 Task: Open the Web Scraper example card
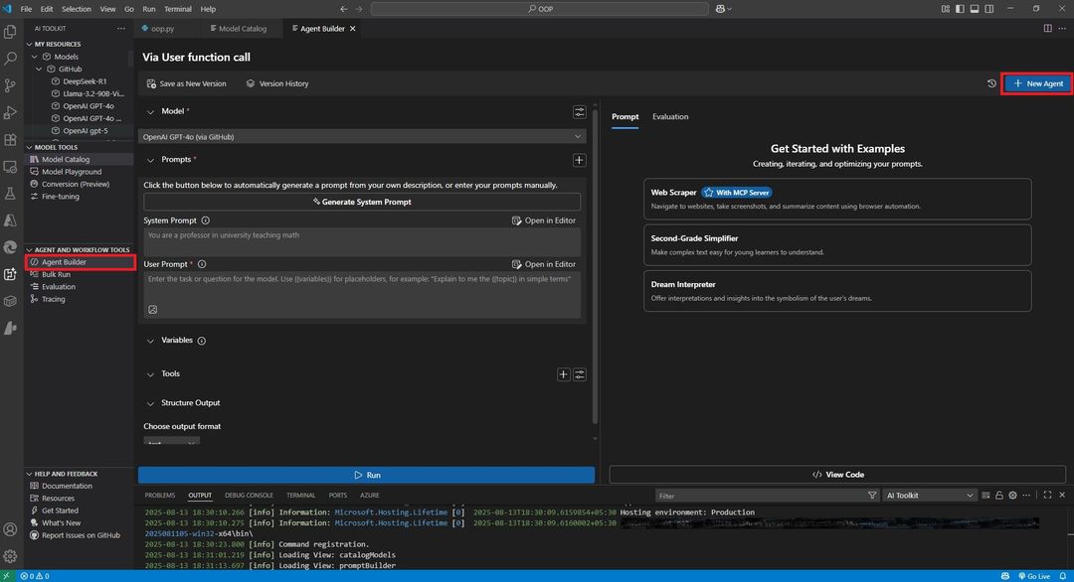point(837,199)
